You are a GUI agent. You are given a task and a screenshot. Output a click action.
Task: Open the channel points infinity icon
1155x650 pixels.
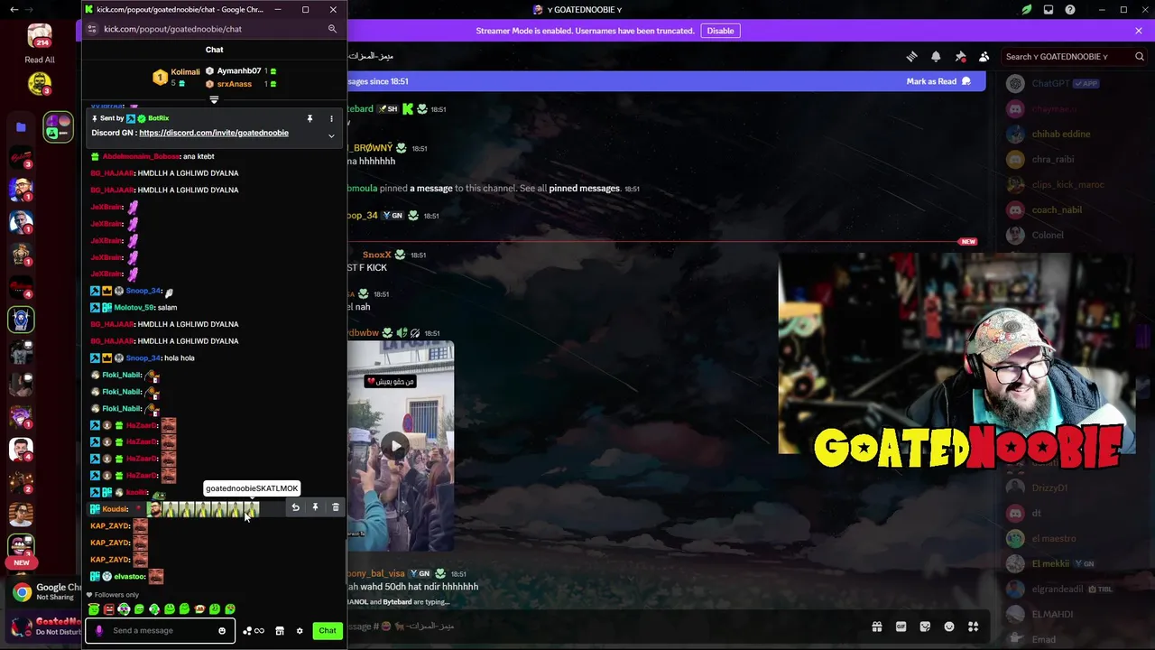(259, 631)
